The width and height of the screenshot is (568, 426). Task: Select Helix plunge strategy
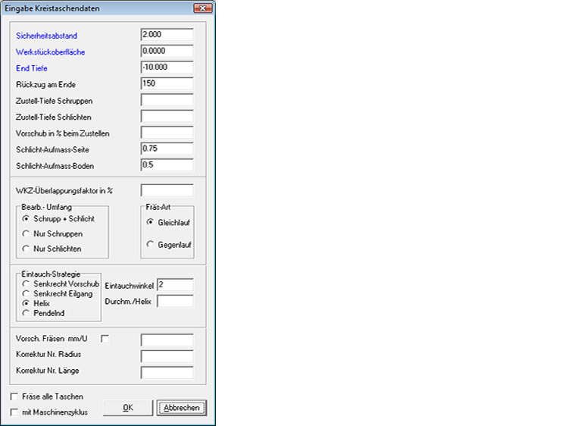(27, 302)
